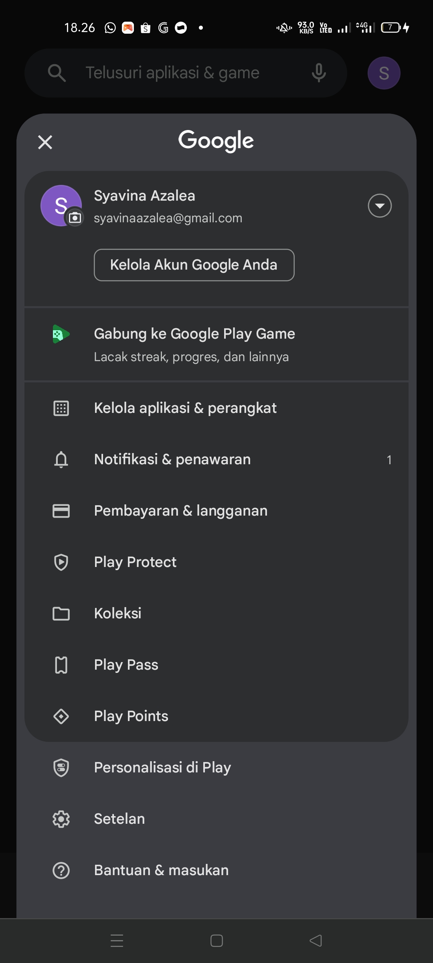Open Personalisasi di Play
This screenshot has width=433, height=963.
click(x=162, y=768)
